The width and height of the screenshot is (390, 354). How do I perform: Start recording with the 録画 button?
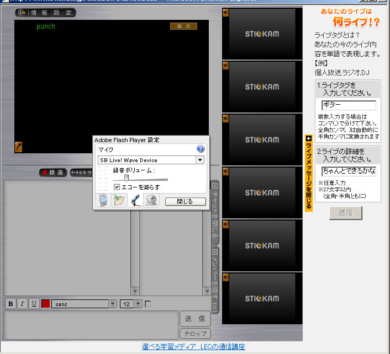53,172
